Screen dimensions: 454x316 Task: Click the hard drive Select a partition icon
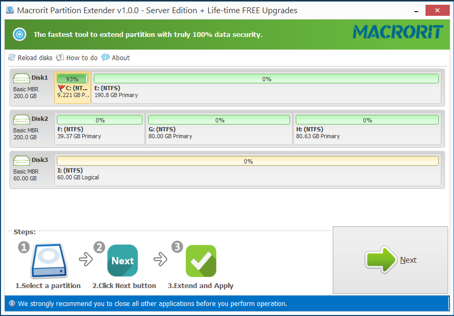[x=50, y=261]
